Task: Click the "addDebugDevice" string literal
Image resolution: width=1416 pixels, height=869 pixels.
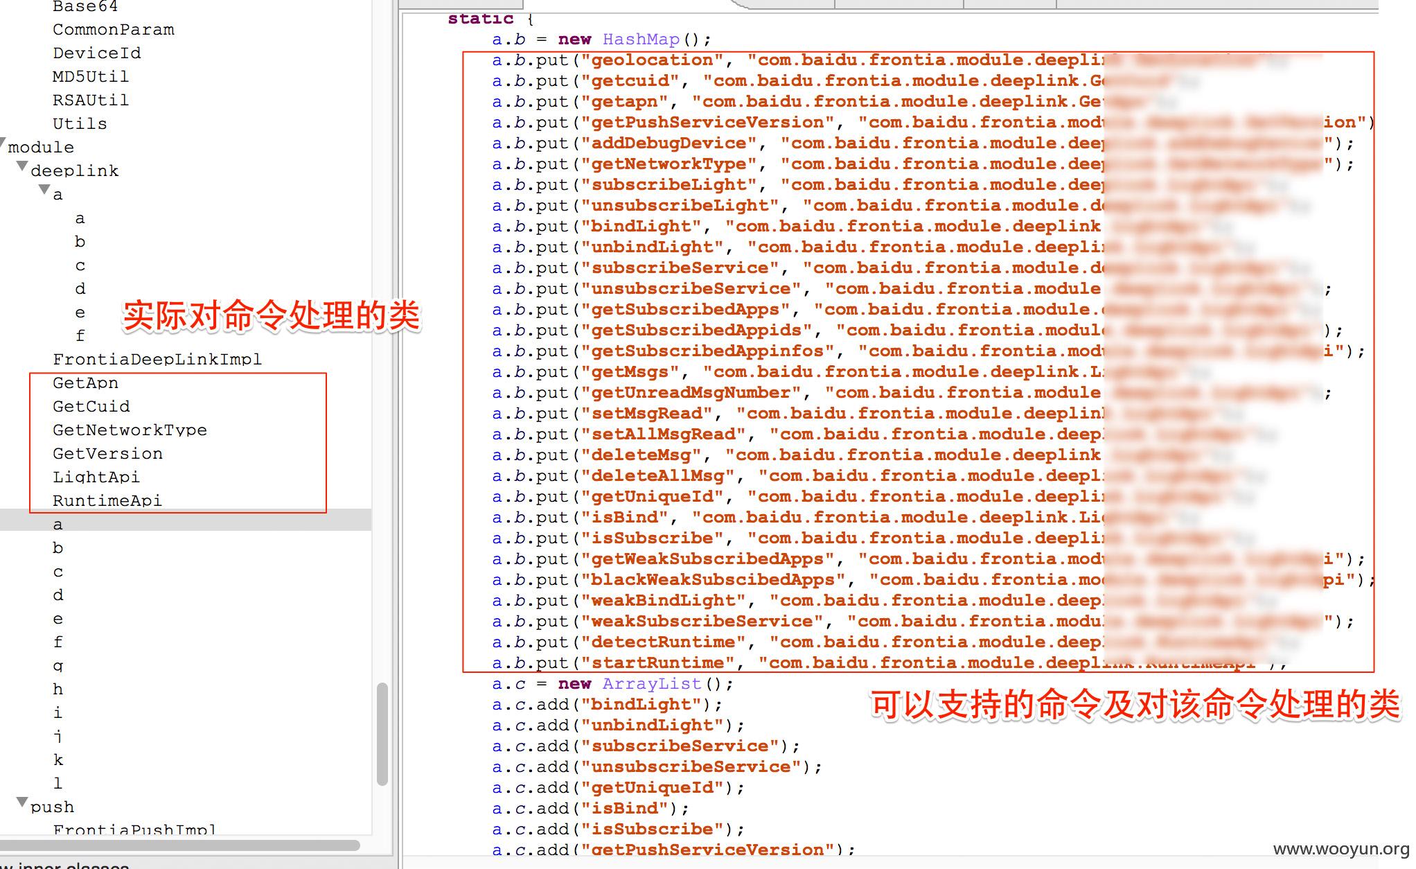Action: pos(669,143)
